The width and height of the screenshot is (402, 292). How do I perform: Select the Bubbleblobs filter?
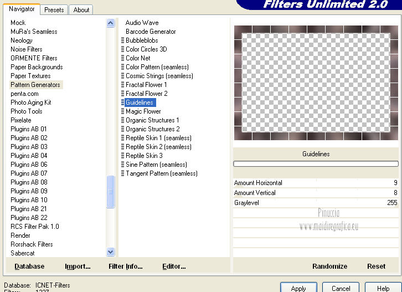[142, 40]
